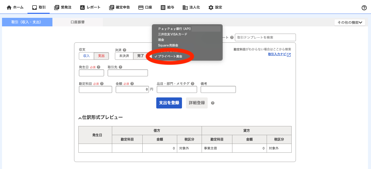Screen dimensions: 371x169
Task: Select the 口座 accounts icon
Action: pyautogui.click(x=141, y=7)
